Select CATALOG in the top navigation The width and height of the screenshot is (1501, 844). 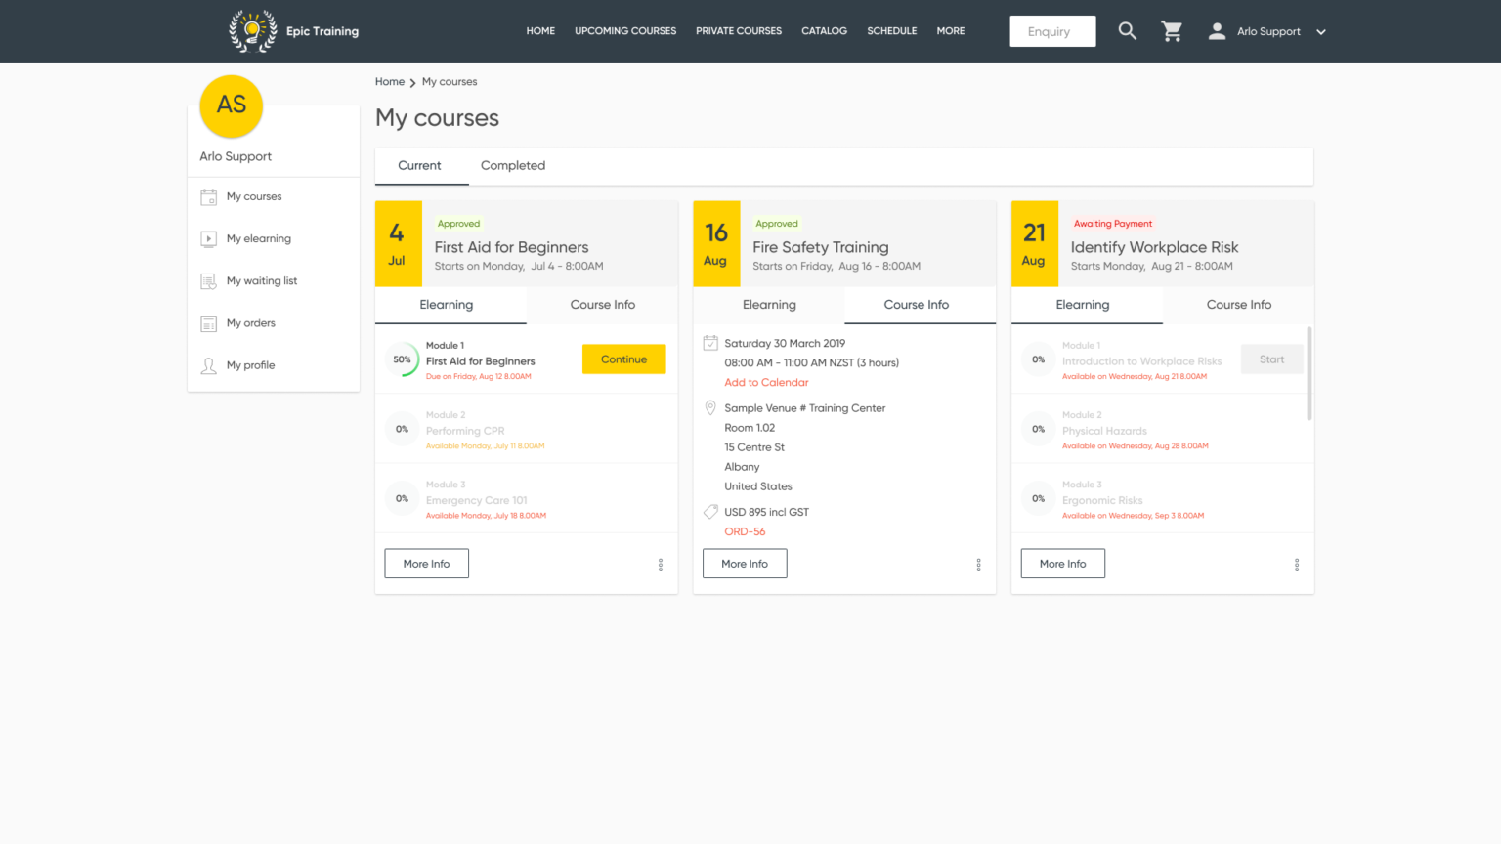pyautogui.click(x=824, y=30)
